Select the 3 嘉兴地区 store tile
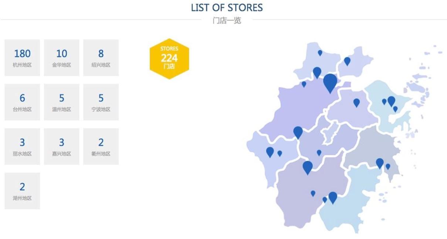Image resolution: width=447 pixels, height=239 pixels. click(61, 146)
